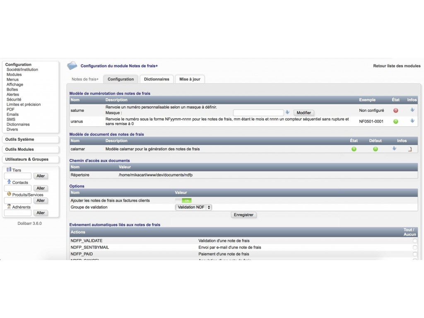Viewport: 424px width, 318px height.
Task: Open Menus in sidebar
Action: pyautogui.click(x=12, y=79)
